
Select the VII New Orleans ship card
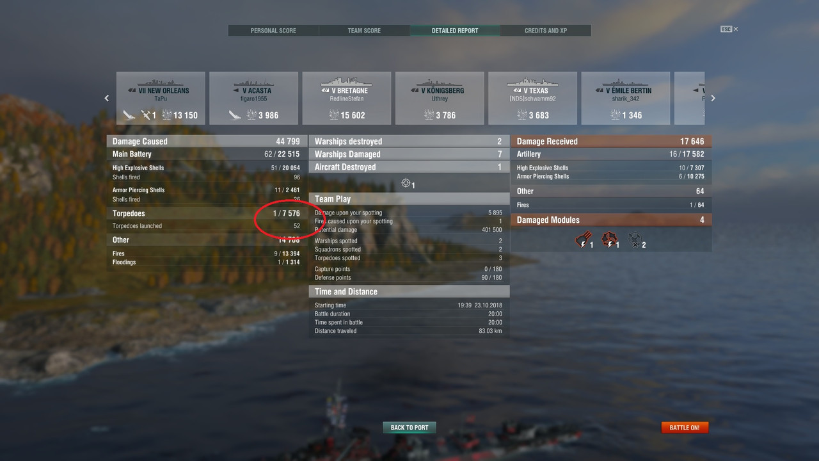pos(161,98)
